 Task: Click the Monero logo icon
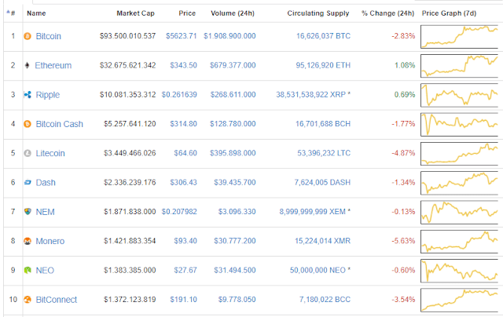coord(28,241)
